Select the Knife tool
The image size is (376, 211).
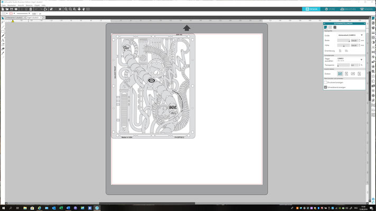3,53
